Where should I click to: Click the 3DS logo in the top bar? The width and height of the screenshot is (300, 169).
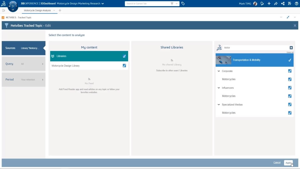click(x=3, y=3)
